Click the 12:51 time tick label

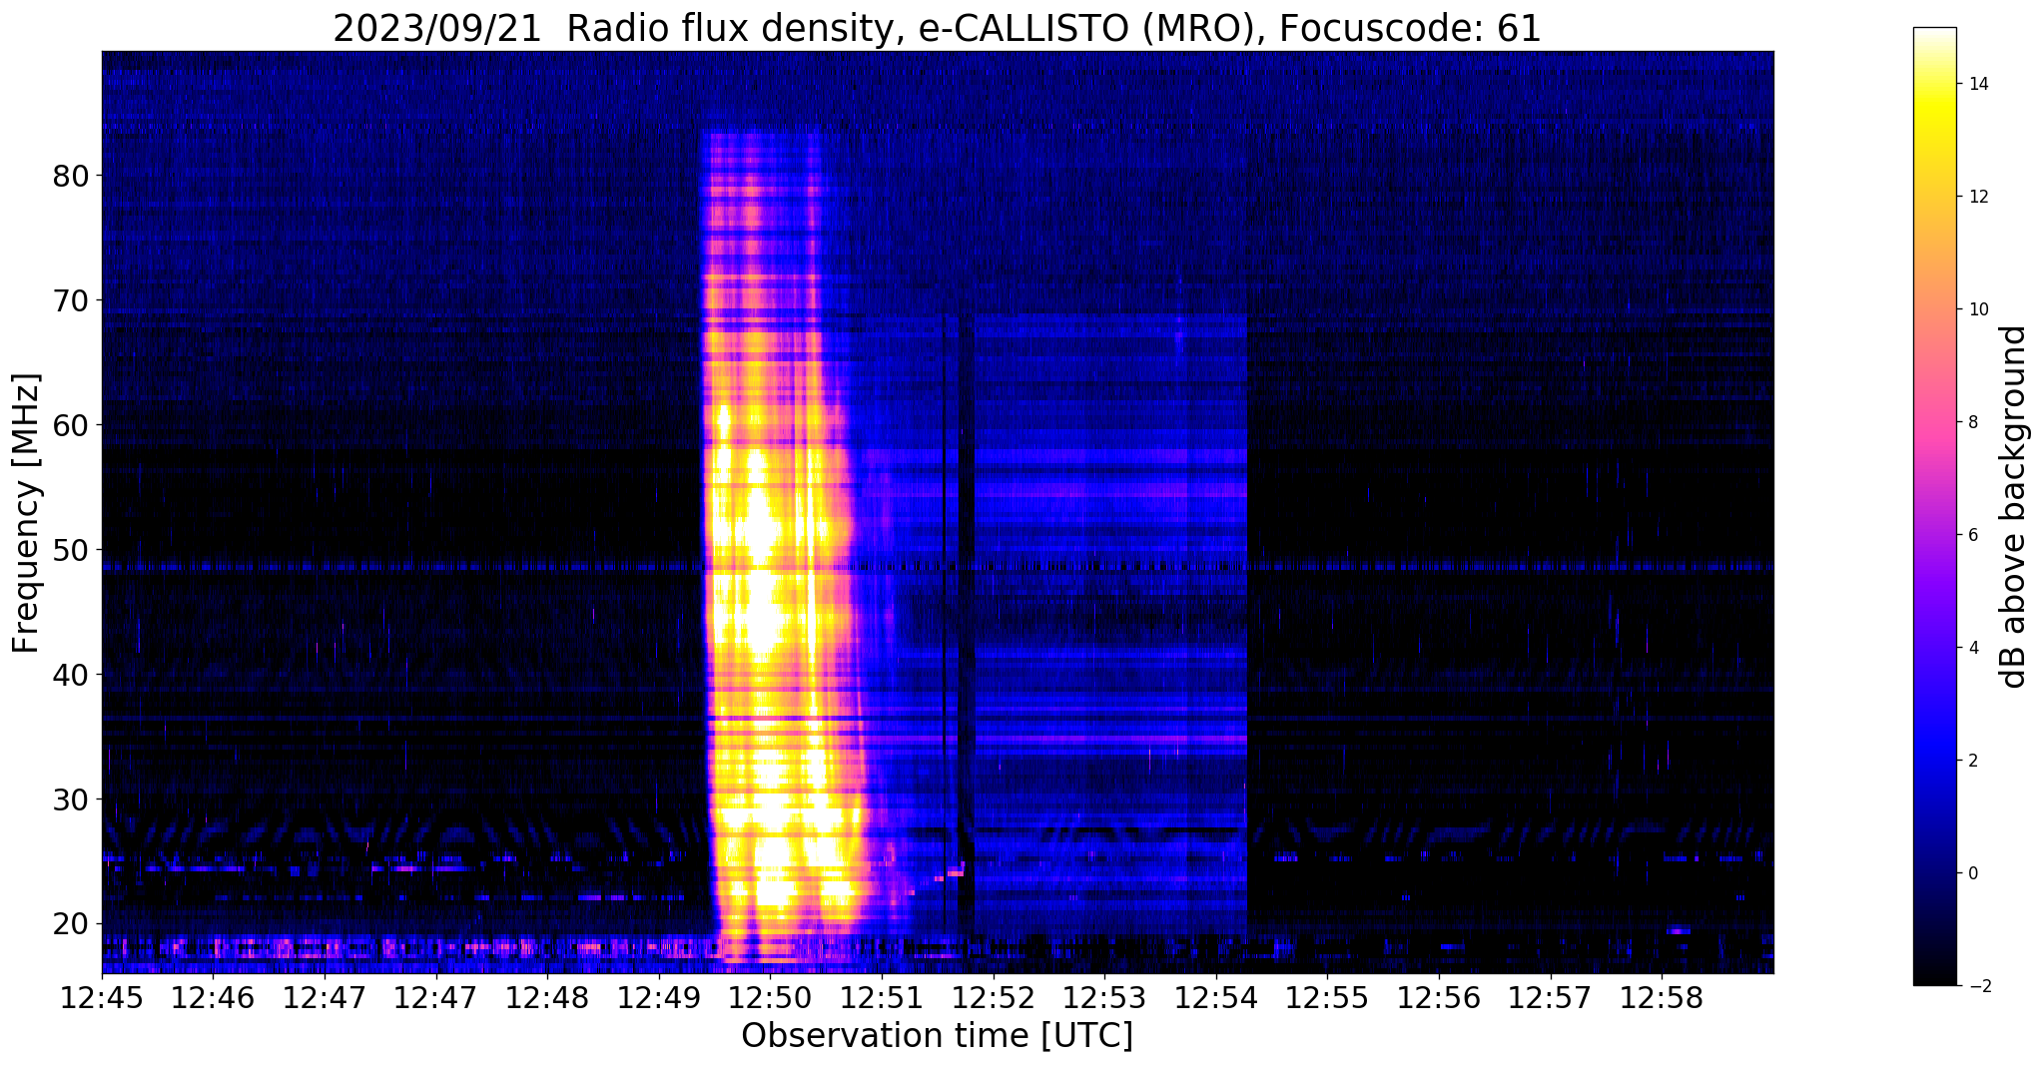tap(883, 999)
